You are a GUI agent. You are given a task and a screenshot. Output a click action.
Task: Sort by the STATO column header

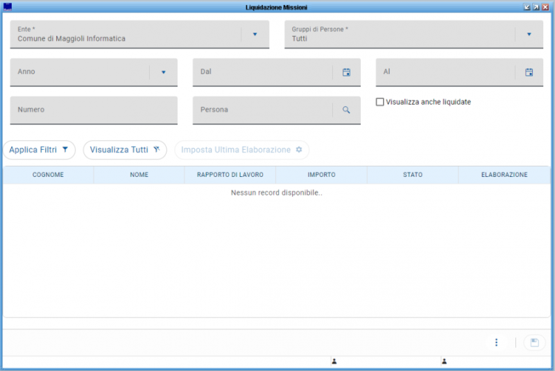point(413,175)
